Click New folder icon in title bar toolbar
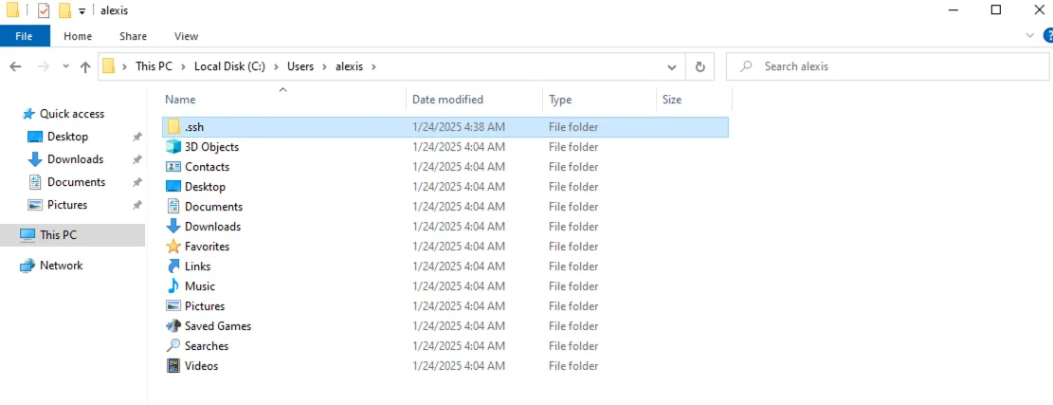This screenshot has height=405, width=1053. (64, 10)
